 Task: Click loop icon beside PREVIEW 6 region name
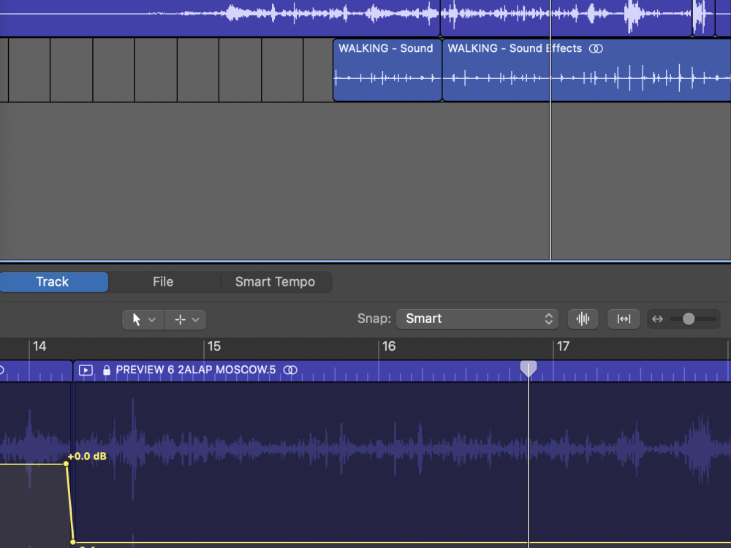coord(290,370)
